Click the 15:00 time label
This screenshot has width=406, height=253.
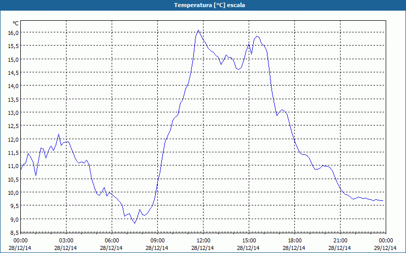[249, 241]
